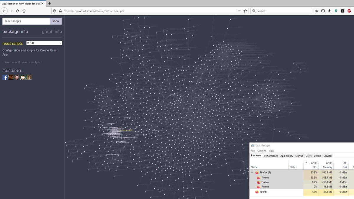Show site security padlock information
The height and width of the screenshot is (199, 354).
[60, 11]
